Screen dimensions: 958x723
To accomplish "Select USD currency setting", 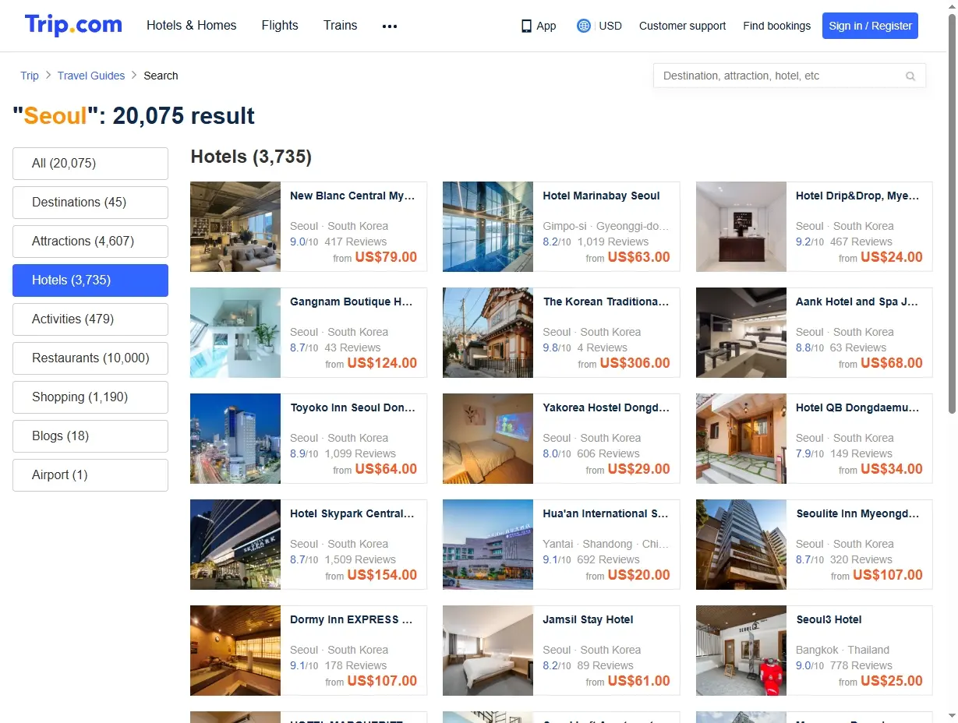I will tap(610, 26).
